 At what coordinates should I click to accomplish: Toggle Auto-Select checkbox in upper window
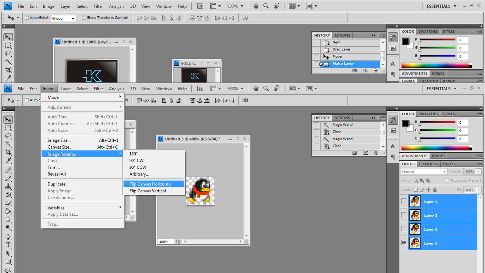pyautogui.click(x=27, y=18)
